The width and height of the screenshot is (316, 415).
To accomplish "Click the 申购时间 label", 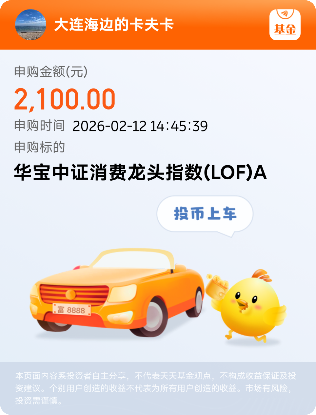I will click(x=39, y=126).
